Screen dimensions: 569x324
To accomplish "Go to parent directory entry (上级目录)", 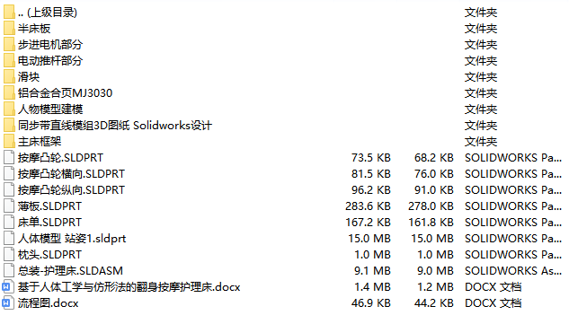I will coord(48,13).
